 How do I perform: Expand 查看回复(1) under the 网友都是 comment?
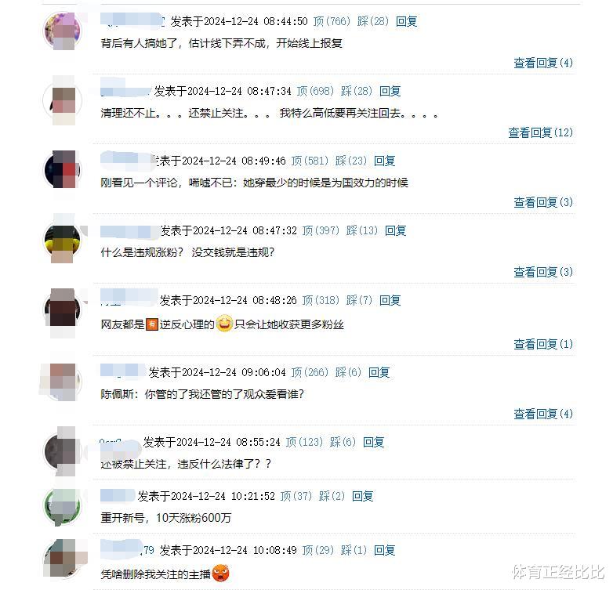pyautogui.click(x=543, y=344)
